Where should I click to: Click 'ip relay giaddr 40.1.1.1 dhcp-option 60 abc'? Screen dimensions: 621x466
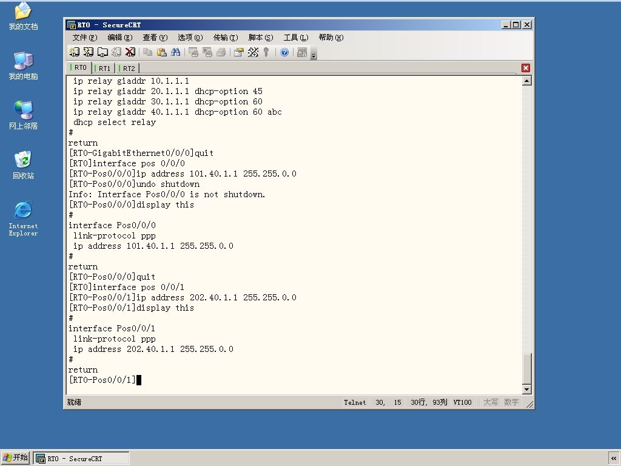click(178, 112)
